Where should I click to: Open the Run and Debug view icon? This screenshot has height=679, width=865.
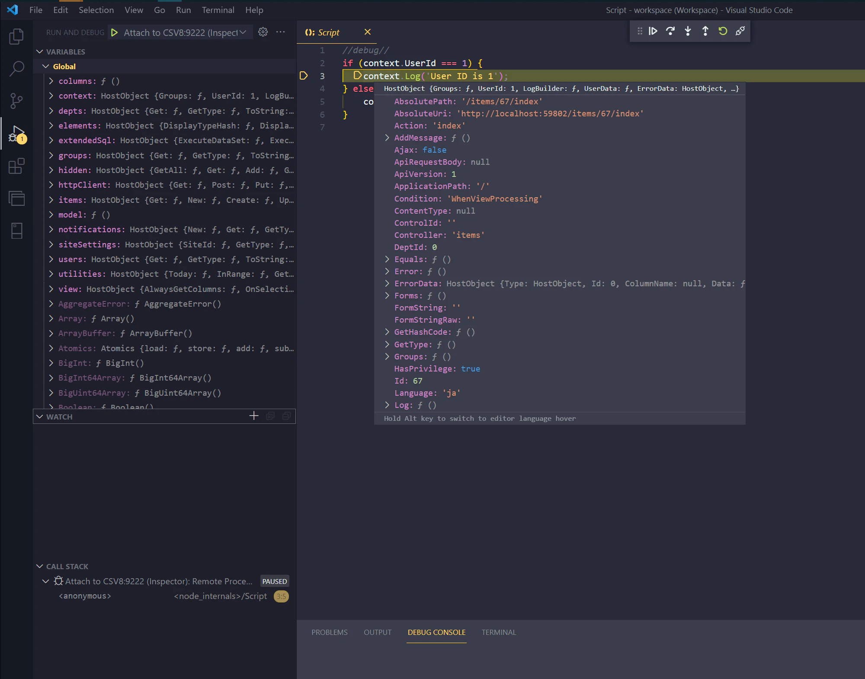click(x=16, y=134)
